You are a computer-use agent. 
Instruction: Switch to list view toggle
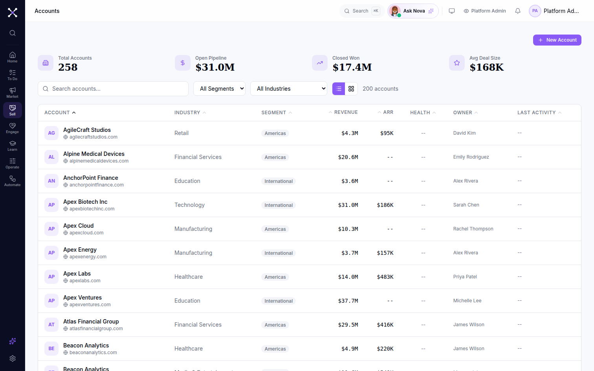tap(339, 89)
